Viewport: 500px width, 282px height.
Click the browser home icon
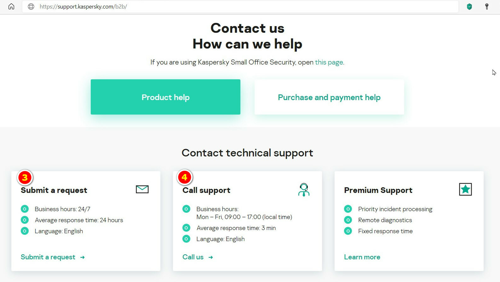click(x=11, y=7)
